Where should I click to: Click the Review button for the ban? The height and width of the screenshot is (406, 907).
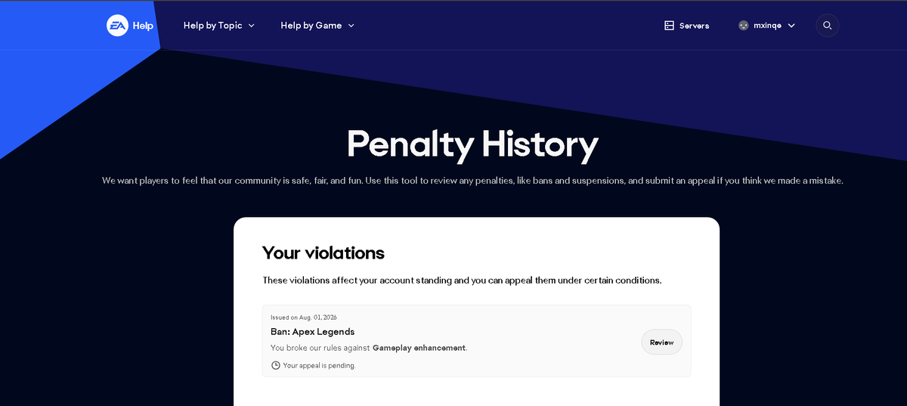coord(661,342)
